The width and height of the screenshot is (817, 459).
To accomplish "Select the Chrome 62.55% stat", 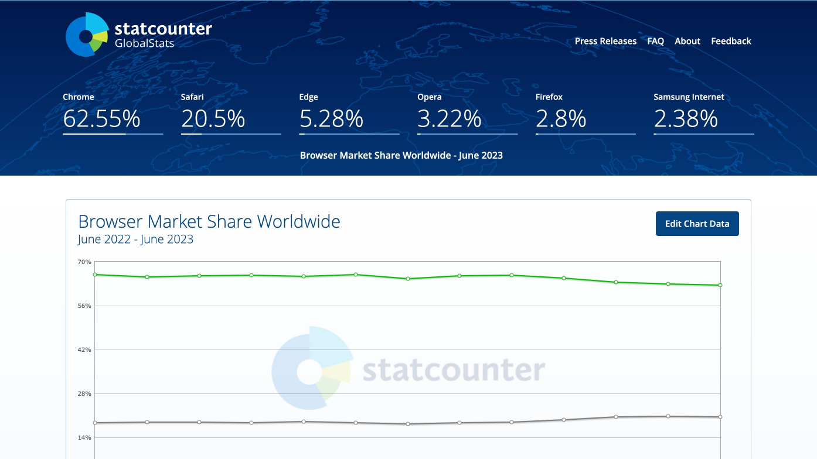I will coord(113,113).
